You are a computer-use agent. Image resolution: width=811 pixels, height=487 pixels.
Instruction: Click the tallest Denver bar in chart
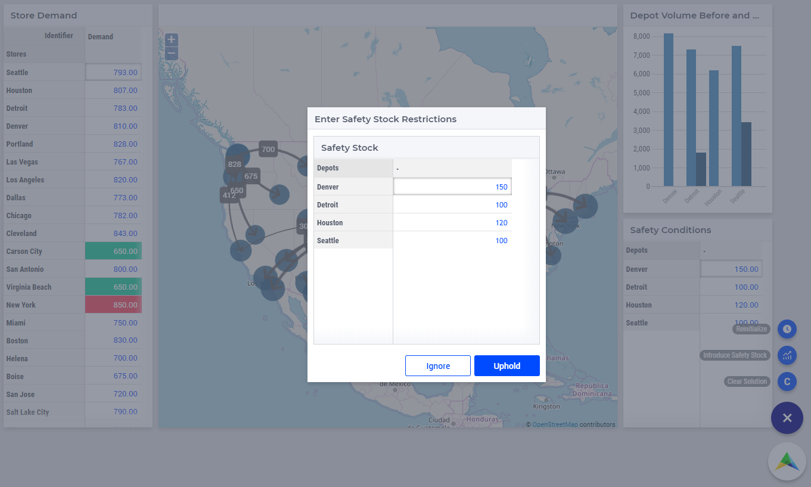click(x=669, y=110)
